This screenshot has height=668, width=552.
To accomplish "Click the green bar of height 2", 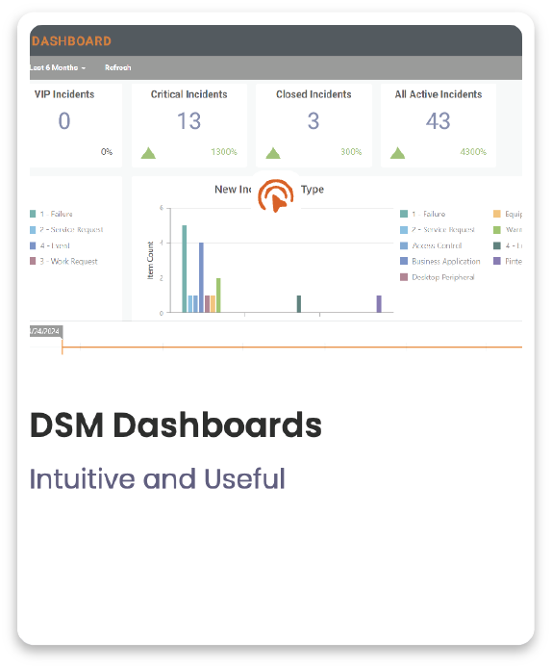I will tap(218, 295).
